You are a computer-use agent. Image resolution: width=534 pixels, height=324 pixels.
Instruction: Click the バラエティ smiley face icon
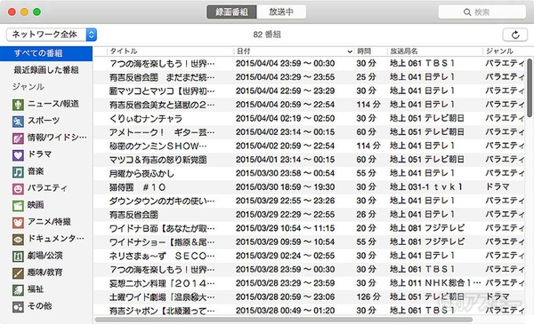point(18,189)
